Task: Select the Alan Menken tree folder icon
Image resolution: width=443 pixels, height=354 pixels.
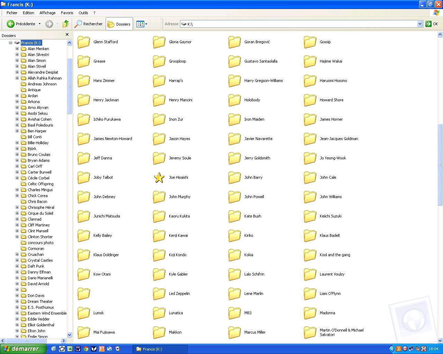Action: tap(24, 49)
